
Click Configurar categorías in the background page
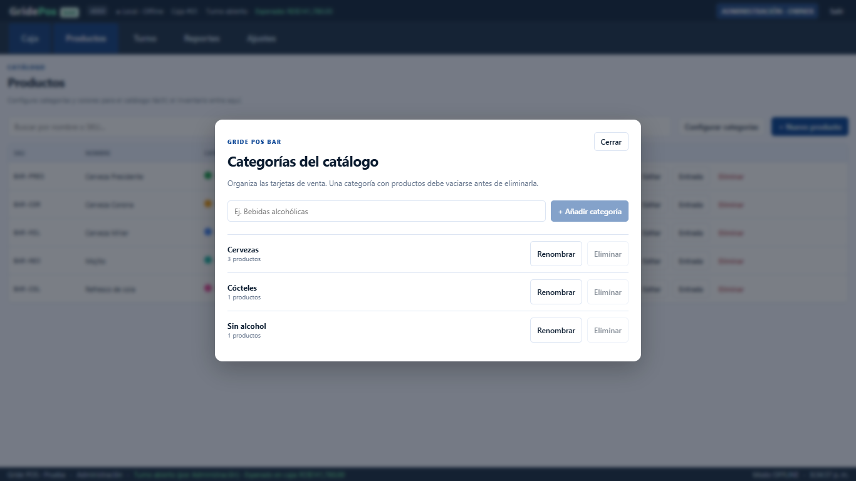coord(721,127)
